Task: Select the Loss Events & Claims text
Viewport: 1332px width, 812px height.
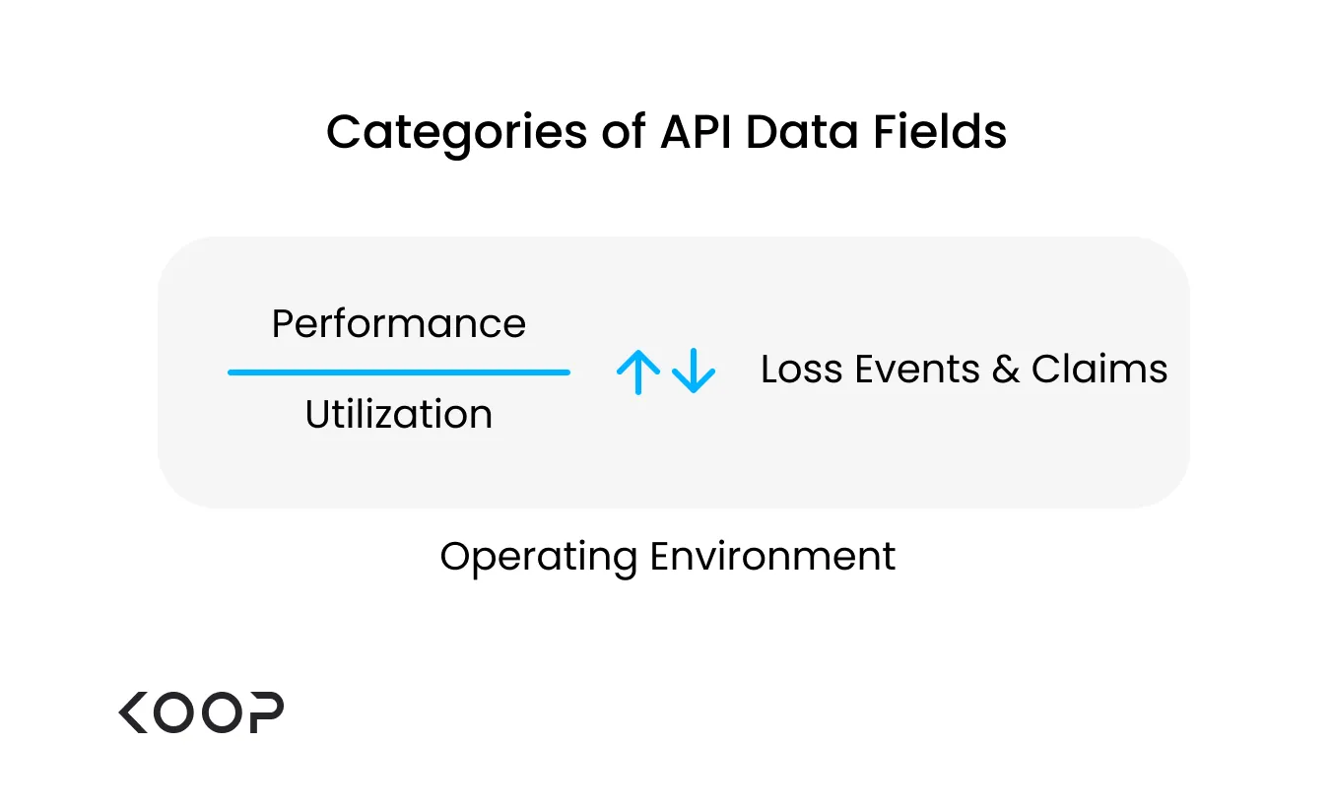Action: coord(965,370)
